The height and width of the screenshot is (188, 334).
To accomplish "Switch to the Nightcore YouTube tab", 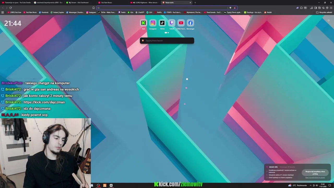I will 145,3.
